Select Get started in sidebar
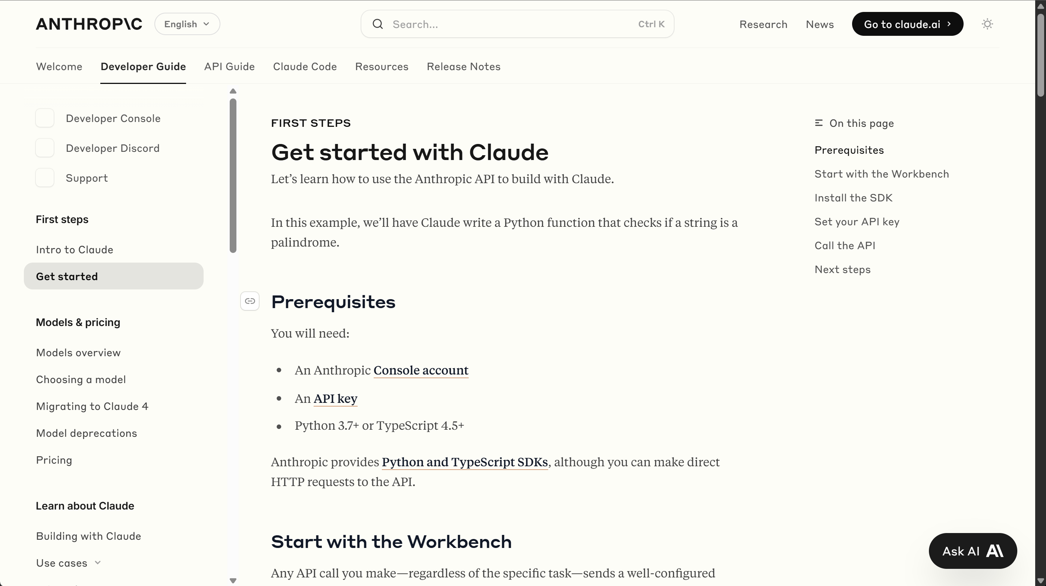This screenshot has width=1046, height=586. pyautogui.click(x=114, y=276)
